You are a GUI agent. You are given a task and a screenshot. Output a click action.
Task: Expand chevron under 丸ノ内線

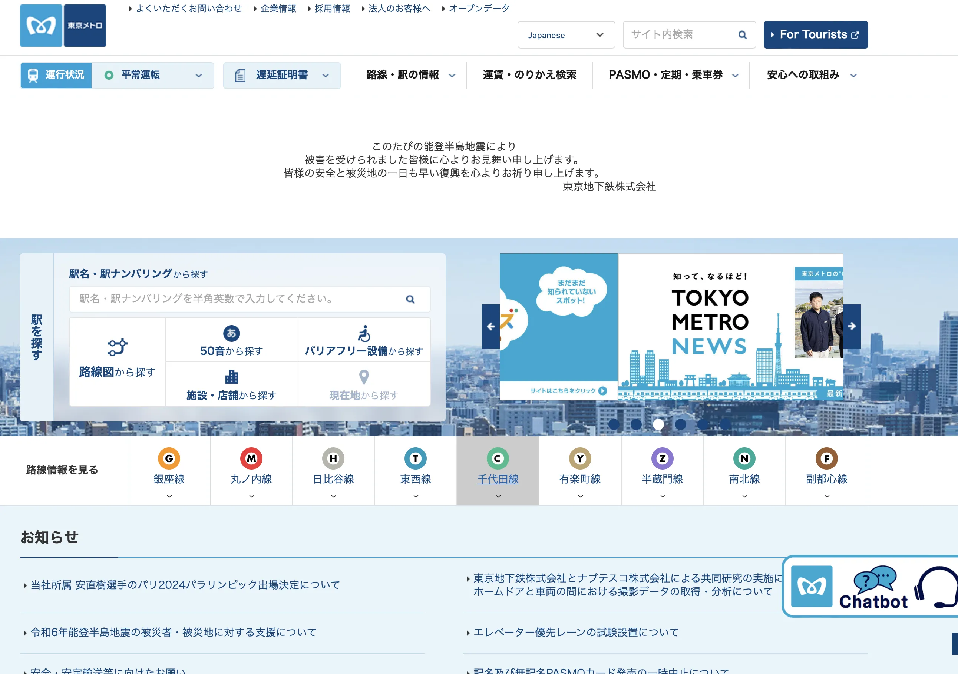point(251,496)
